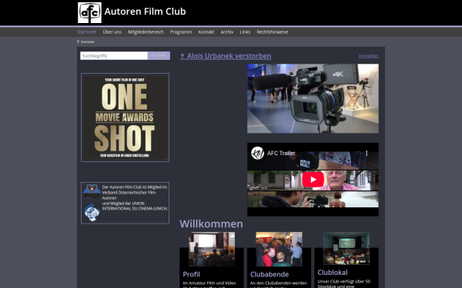Viewport: 462px width, 288px height.
Task: Click the Anmelden link
Action: click(369, 56)
